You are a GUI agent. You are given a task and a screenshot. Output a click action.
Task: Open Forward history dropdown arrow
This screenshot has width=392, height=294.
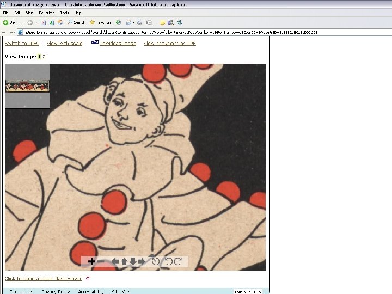click(36, 22)
